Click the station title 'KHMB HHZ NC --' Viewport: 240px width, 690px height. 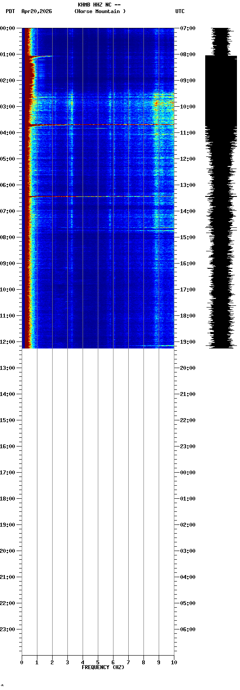99,5
